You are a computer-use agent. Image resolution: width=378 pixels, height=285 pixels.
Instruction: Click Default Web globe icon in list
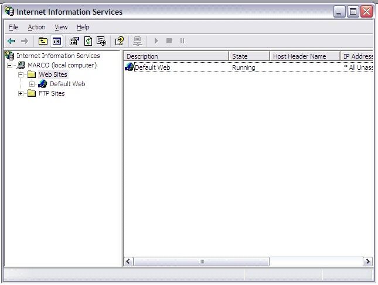[x=129, y=67]
